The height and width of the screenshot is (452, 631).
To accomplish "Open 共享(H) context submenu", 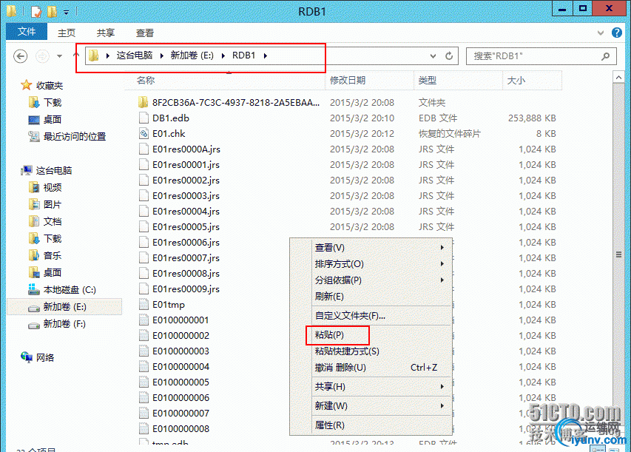I will pos(380,387).
